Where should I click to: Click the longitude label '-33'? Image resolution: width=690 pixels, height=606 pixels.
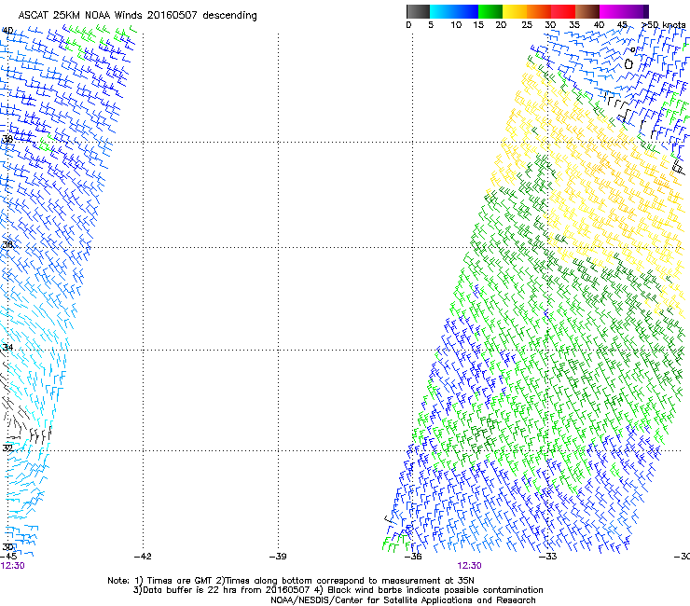pos(548,557)
